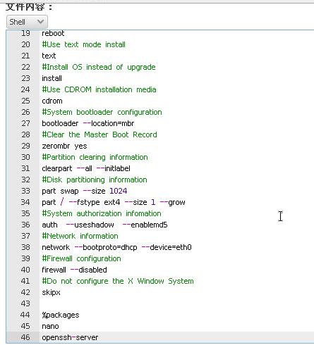Click the 'part / --fstype ext4' line
This screenshot has height=345, width=314.
tap(114, 202)
